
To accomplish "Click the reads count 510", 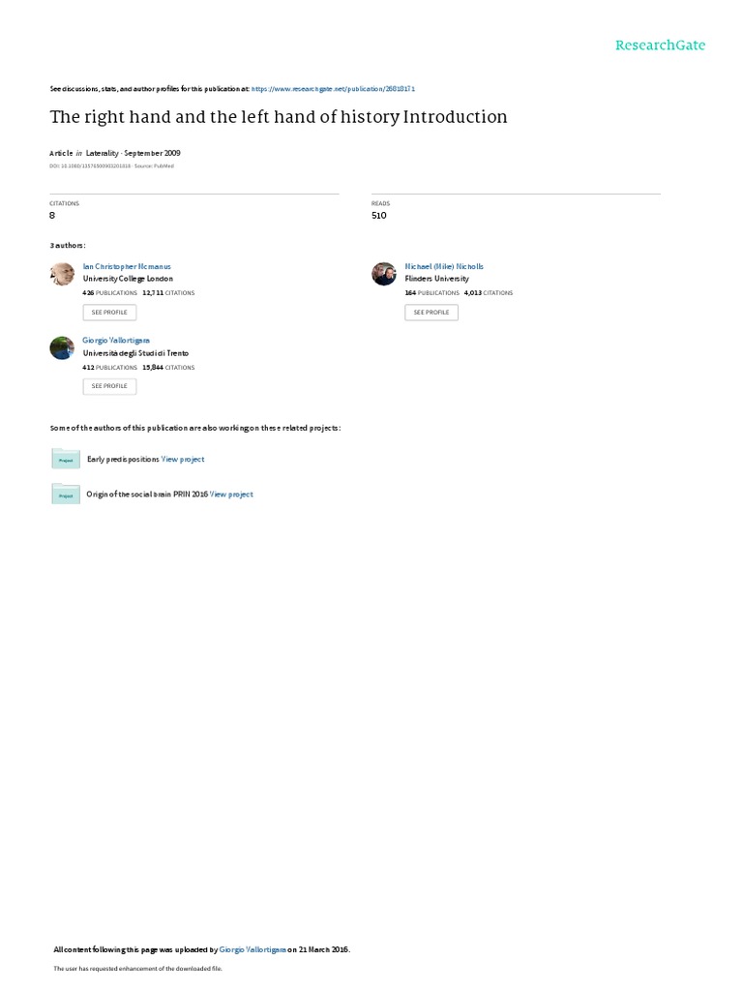I will click(x=379, y=216).
